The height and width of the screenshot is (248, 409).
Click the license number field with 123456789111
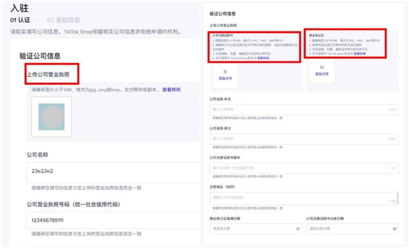(x=113, y=220)
